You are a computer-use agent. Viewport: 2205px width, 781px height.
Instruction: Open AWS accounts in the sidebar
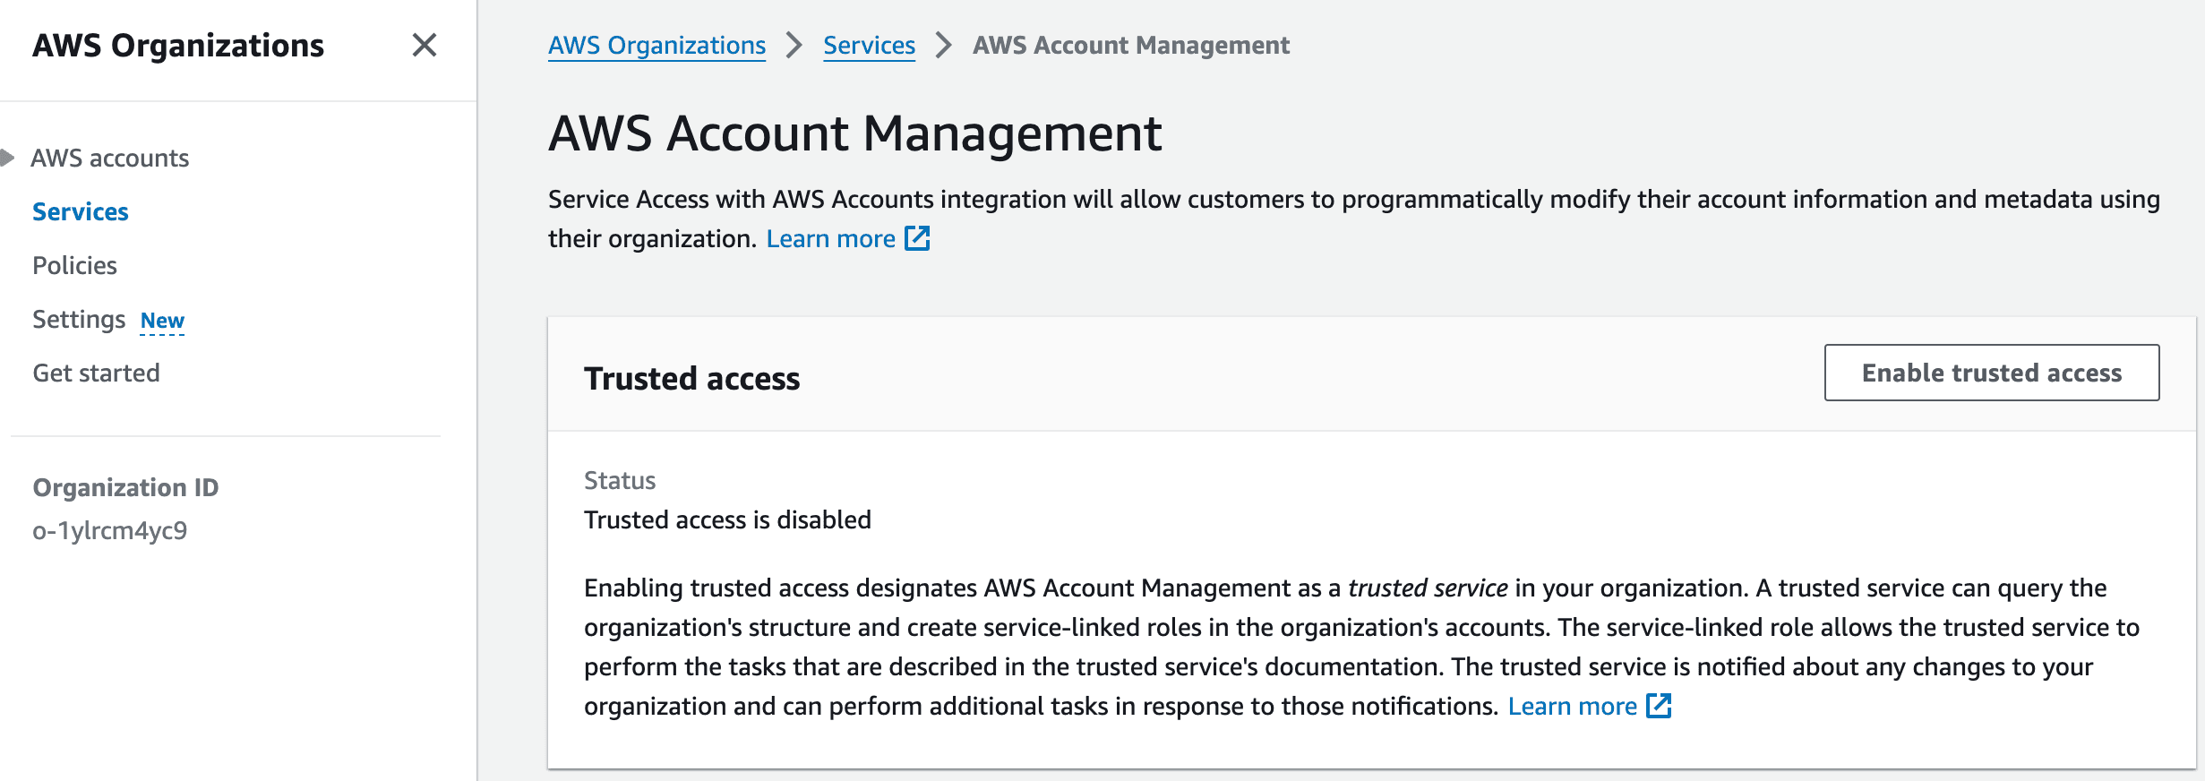click(x=109, y=158)
